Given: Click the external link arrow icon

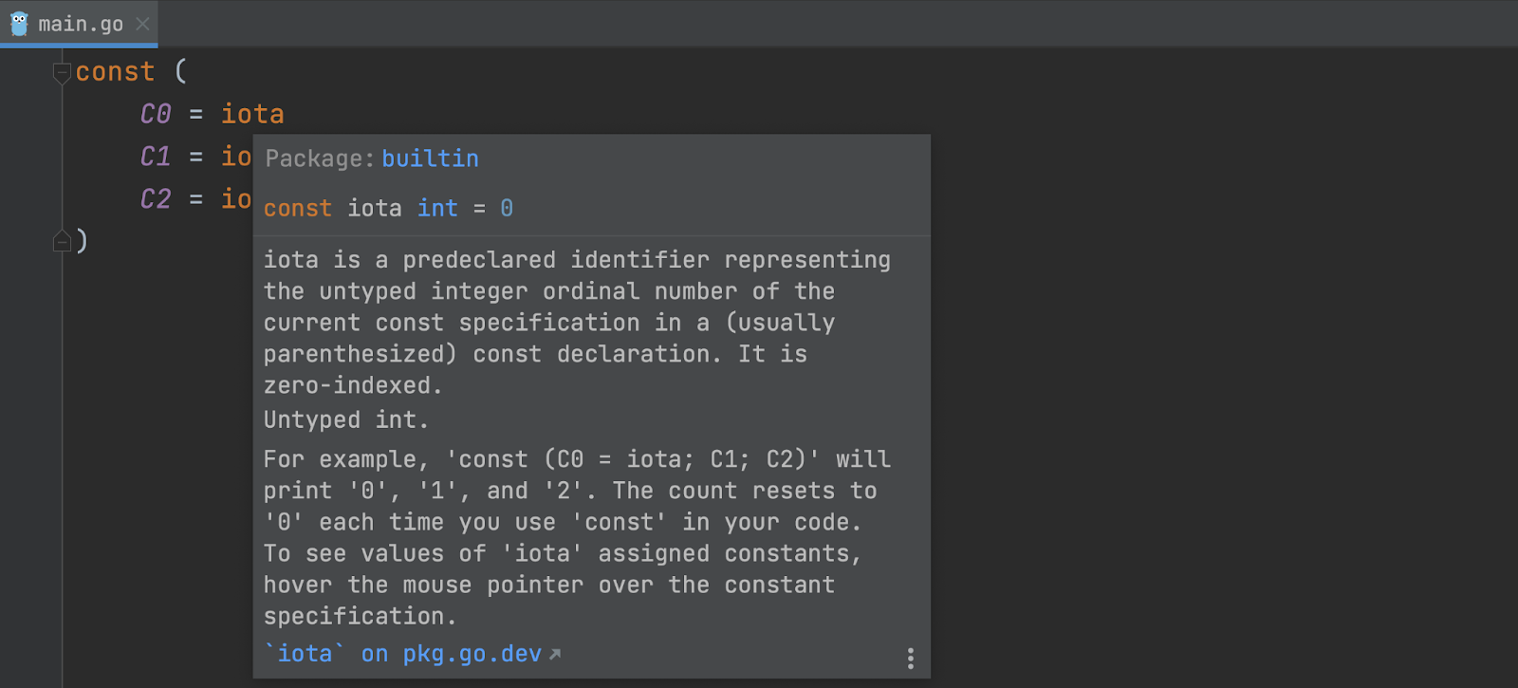Looking at the screenshot, I should click(x=555, y=654).
